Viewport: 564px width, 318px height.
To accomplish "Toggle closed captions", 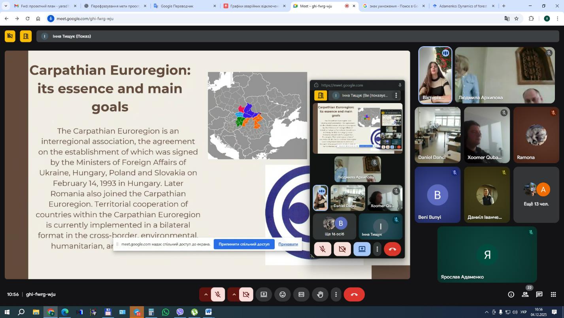I will point(302,295).
